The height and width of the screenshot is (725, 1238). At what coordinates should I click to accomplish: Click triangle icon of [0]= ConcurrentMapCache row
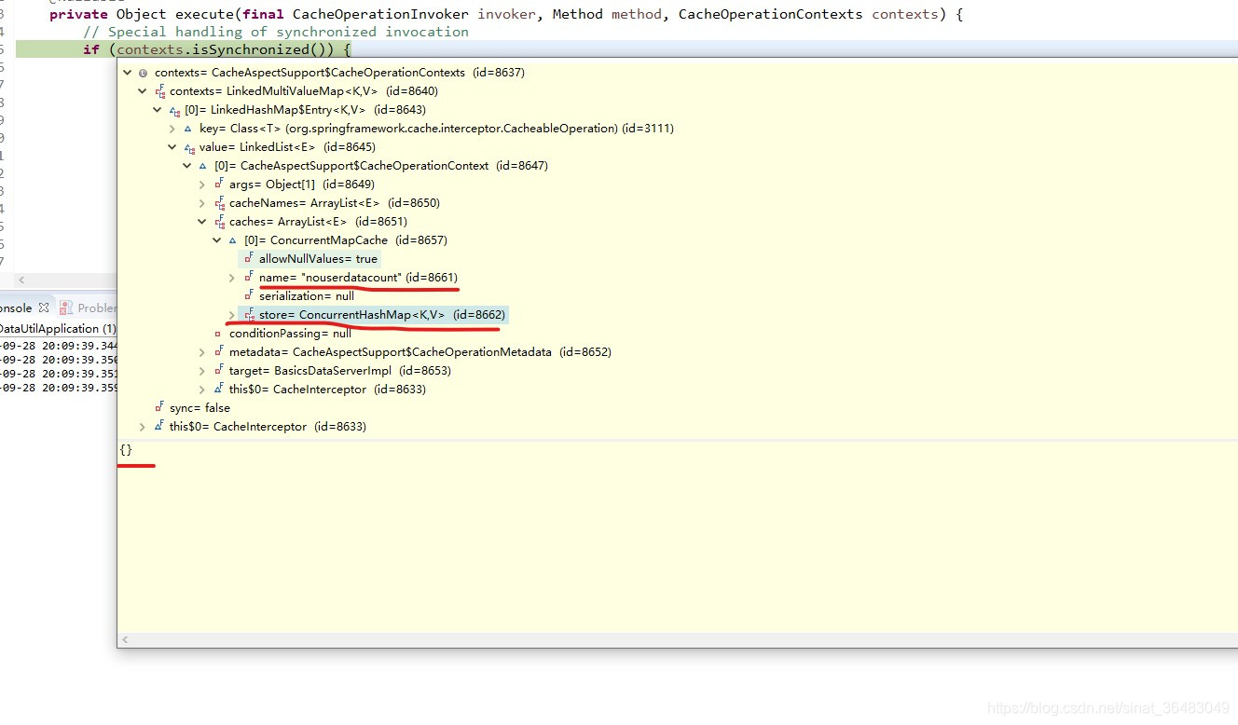233,240
